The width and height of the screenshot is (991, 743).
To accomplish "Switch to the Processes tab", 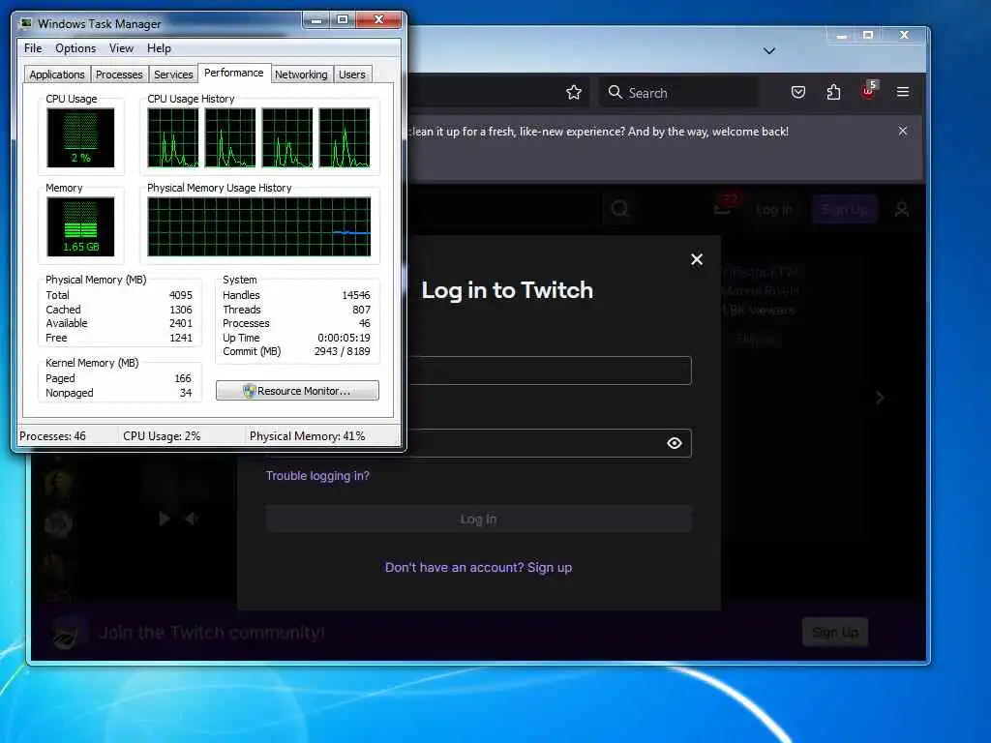I will (119, 74).
